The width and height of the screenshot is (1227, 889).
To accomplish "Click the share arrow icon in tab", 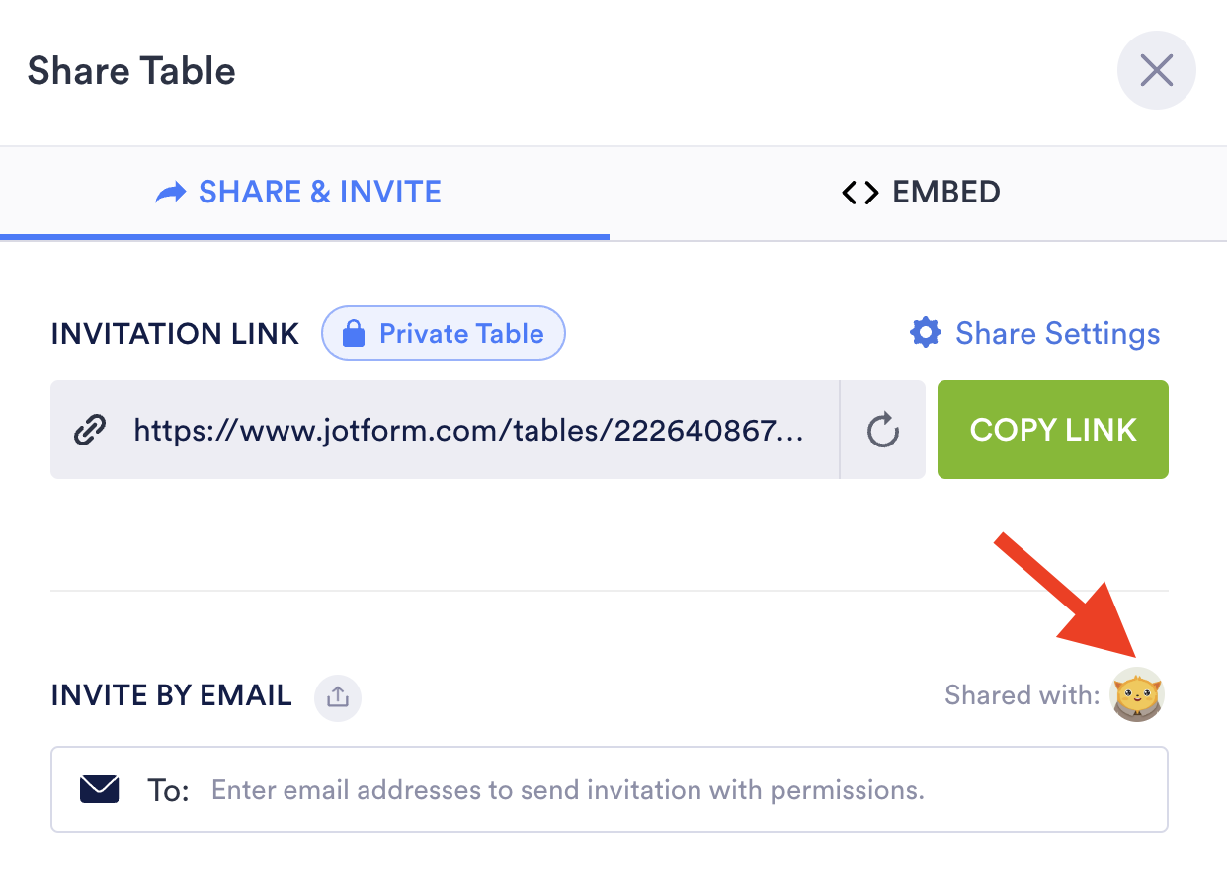I will click(171, 192).
